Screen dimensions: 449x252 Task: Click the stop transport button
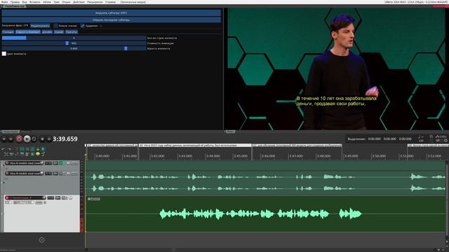[x=42, y=139]
